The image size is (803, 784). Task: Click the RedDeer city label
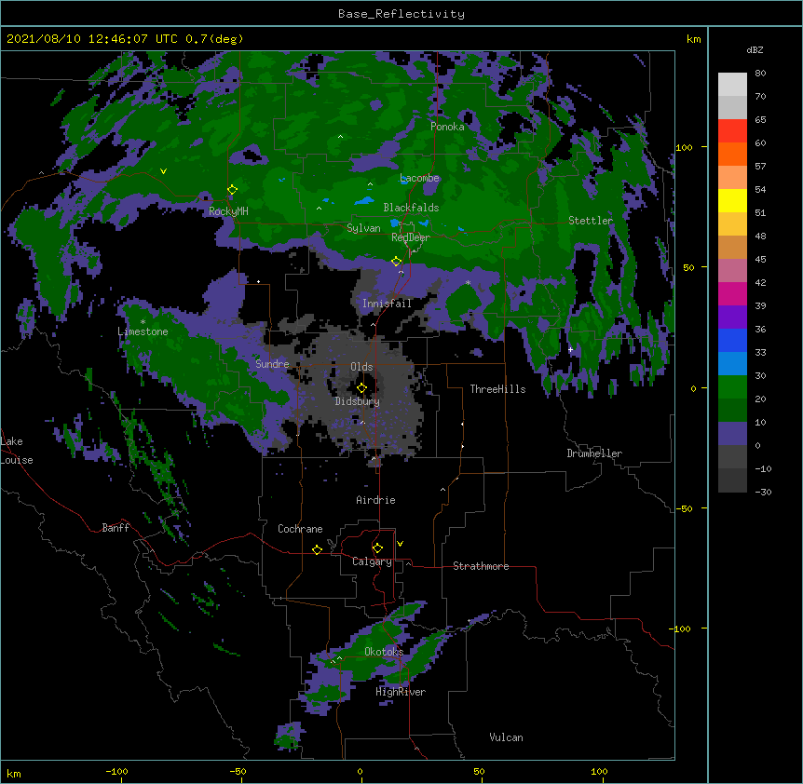411,237
